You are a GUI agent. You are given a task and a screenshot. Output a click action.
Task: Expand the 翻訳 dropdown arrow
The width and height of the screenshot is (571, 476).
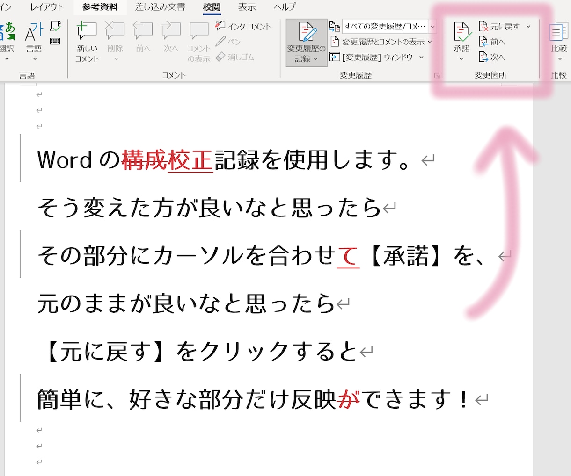(7, 59)
